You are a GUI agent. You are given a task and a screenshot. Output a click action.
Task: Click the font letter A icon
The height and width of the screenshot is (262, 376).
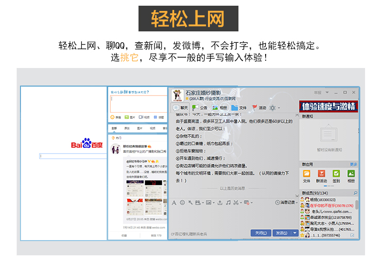tap(174, 202)
